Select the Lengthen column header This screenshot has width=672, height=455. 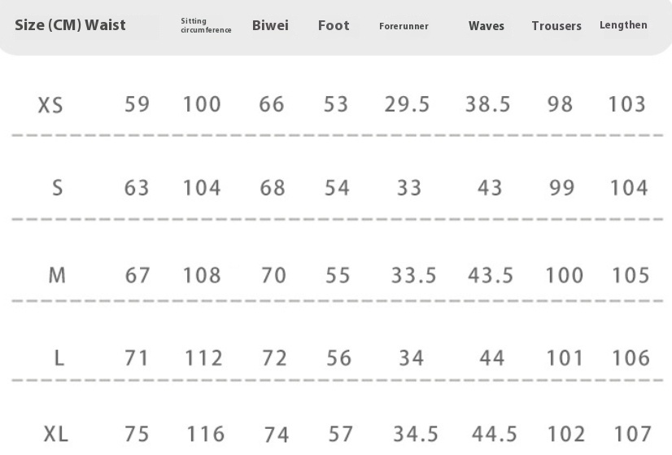[x=623, y=25]
